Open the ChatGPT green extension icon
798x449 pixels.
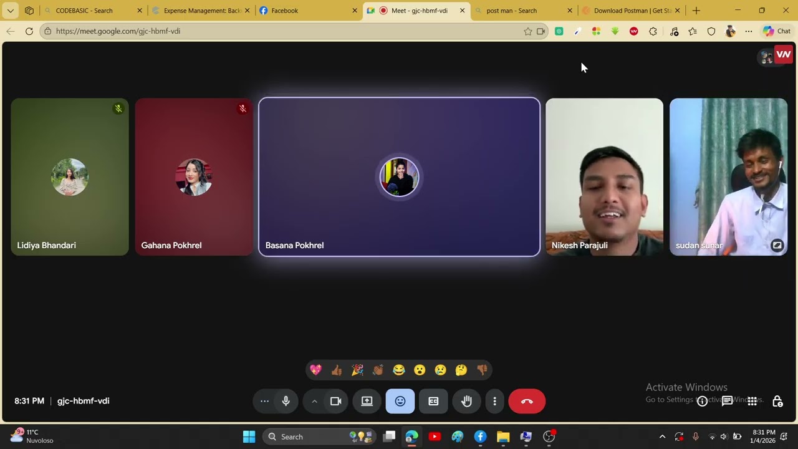pos(559,31)
